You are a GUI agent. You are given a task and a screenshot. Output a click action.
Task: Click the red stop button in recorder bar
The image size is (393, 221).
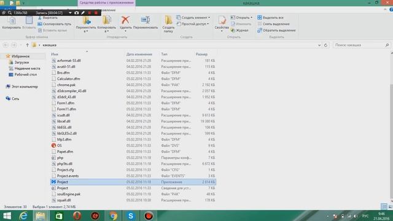coord(96,13)
